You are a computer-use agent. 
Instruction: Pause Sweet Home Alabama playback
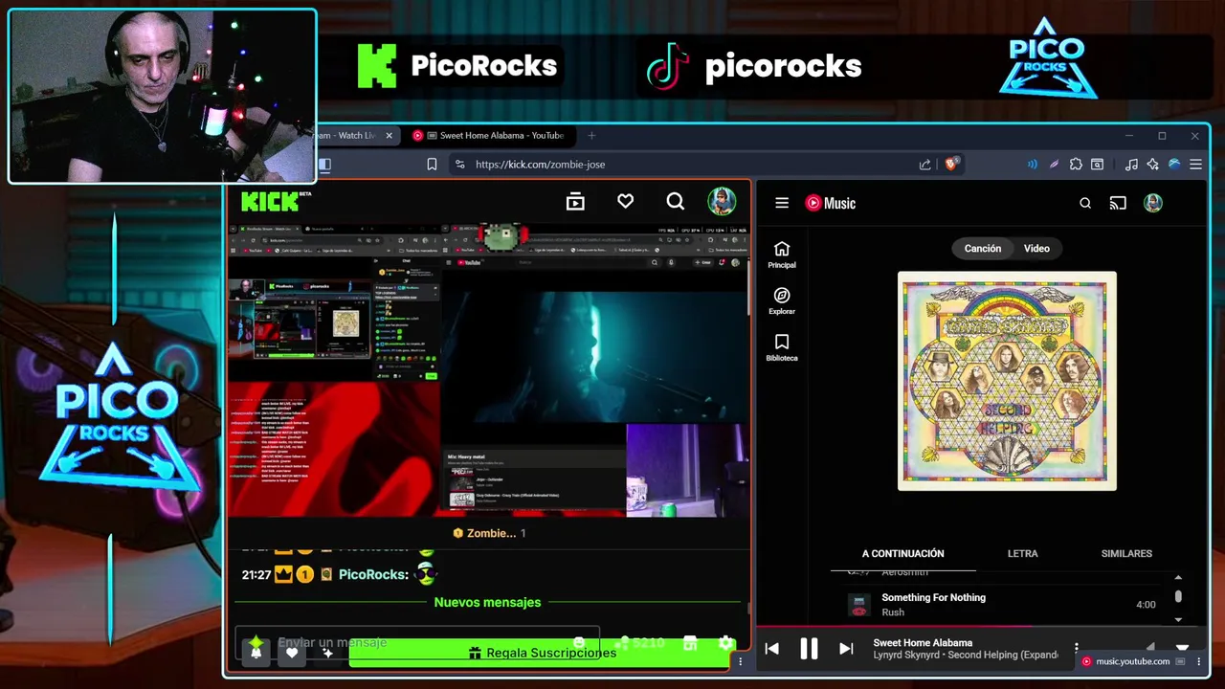[x=809, y=649]
